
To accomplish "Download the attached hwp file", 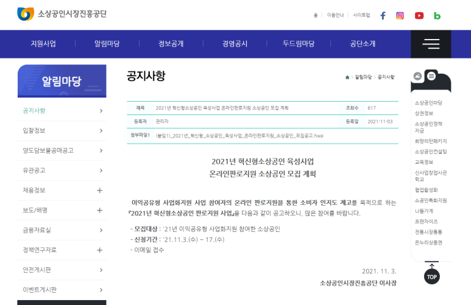I will 239,136.
